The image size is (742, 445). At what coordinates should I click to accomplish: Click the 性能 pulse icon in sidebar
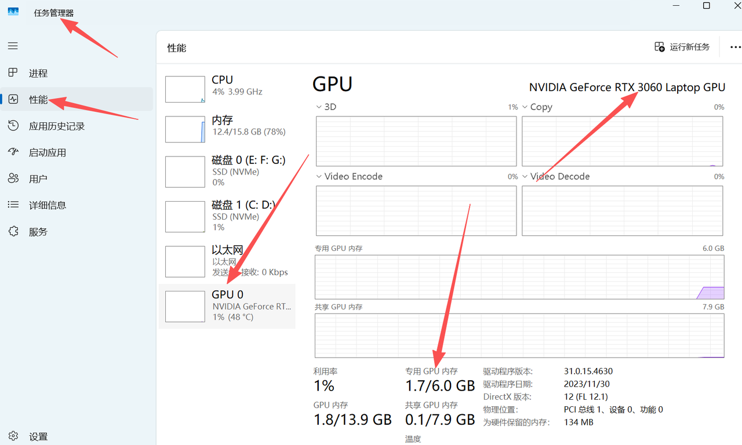pyautogui.click(x=13, y=99)
